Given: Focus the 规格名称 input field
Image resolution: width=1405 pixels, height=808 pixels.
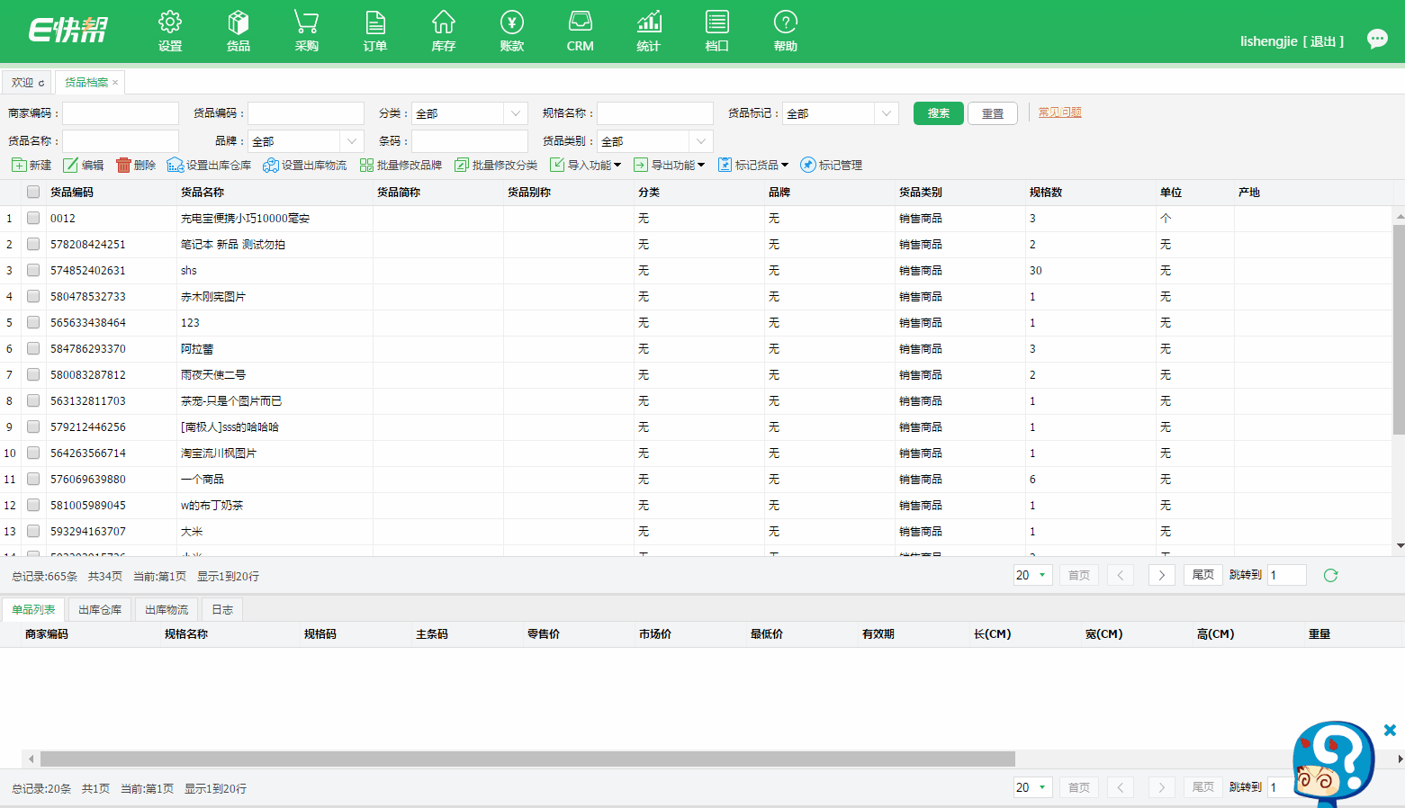Looking at the screenshot, I should pyautogui.click(x=655, y=113).
